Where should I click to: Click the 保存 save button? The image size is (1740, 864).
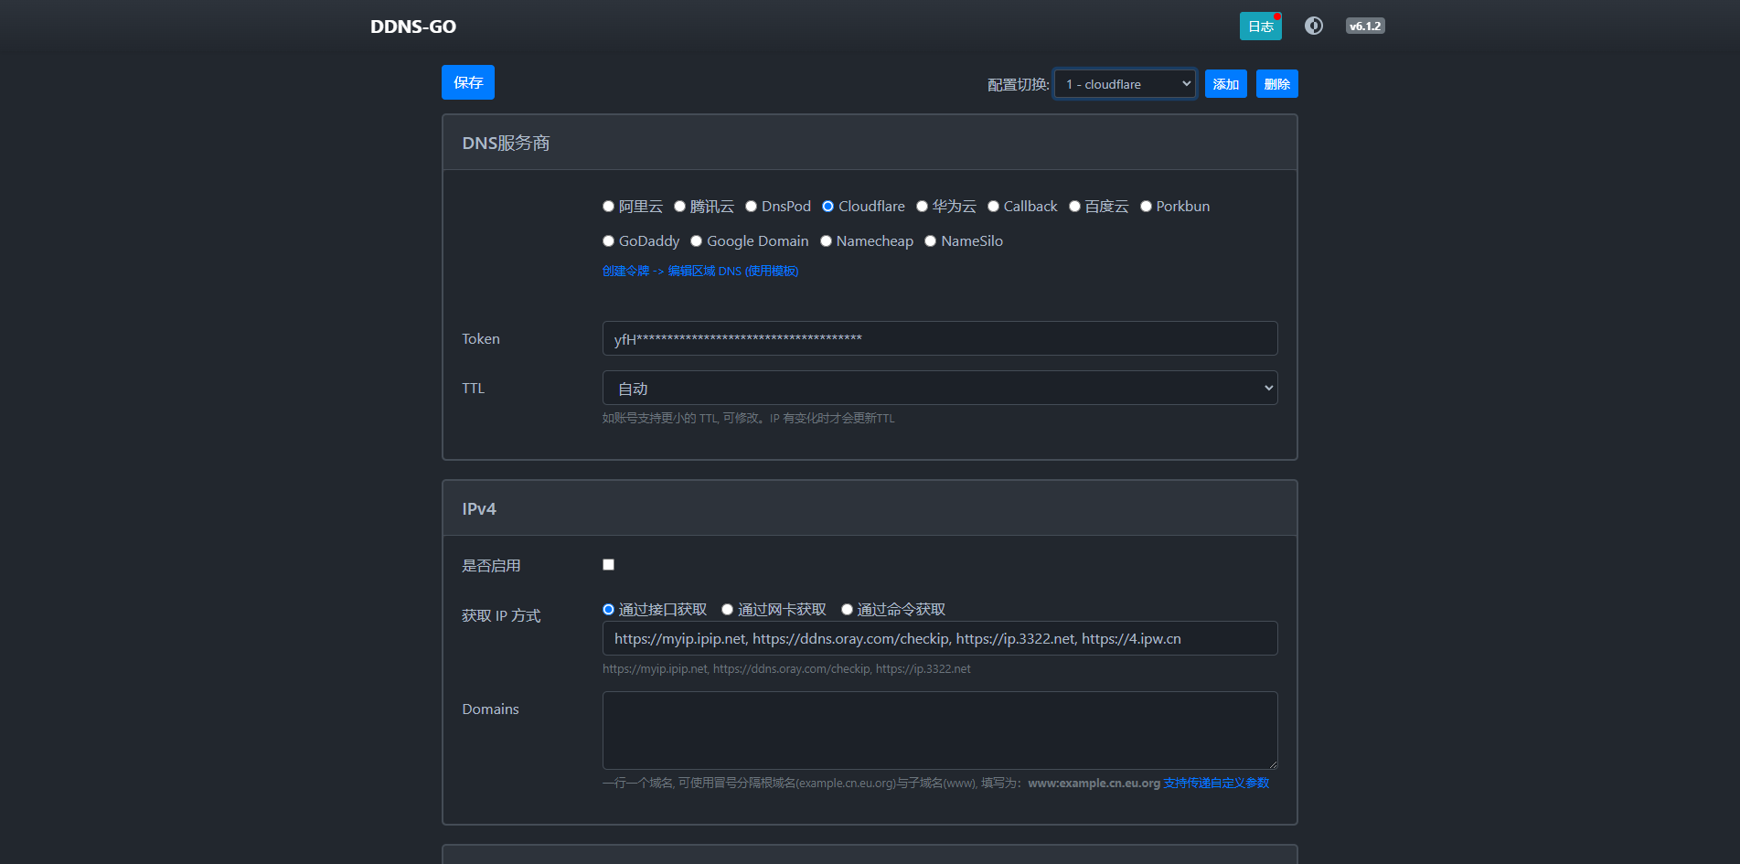click(467, 82)
